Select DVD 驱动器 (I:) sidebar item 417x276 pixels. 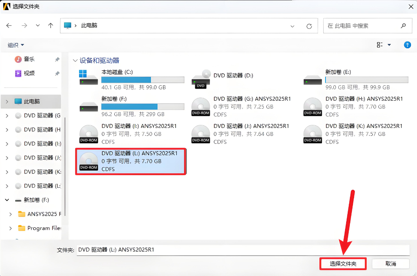tap(38, 144)
